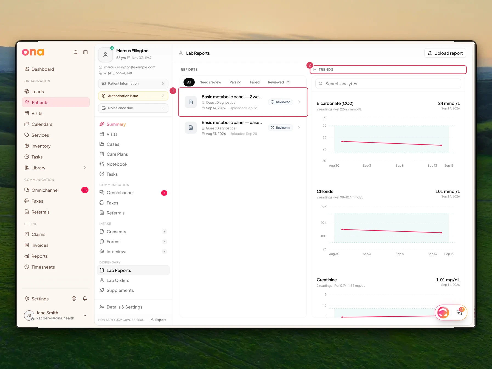Open notifications bell icon
The height and width of the screenshot is (369, 492).
85,299
